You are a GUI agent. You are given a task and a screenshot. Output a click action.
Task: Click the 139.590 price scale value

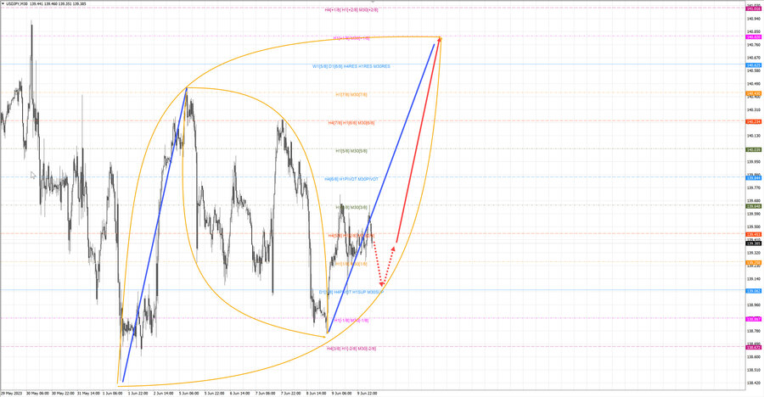[753, 214]
